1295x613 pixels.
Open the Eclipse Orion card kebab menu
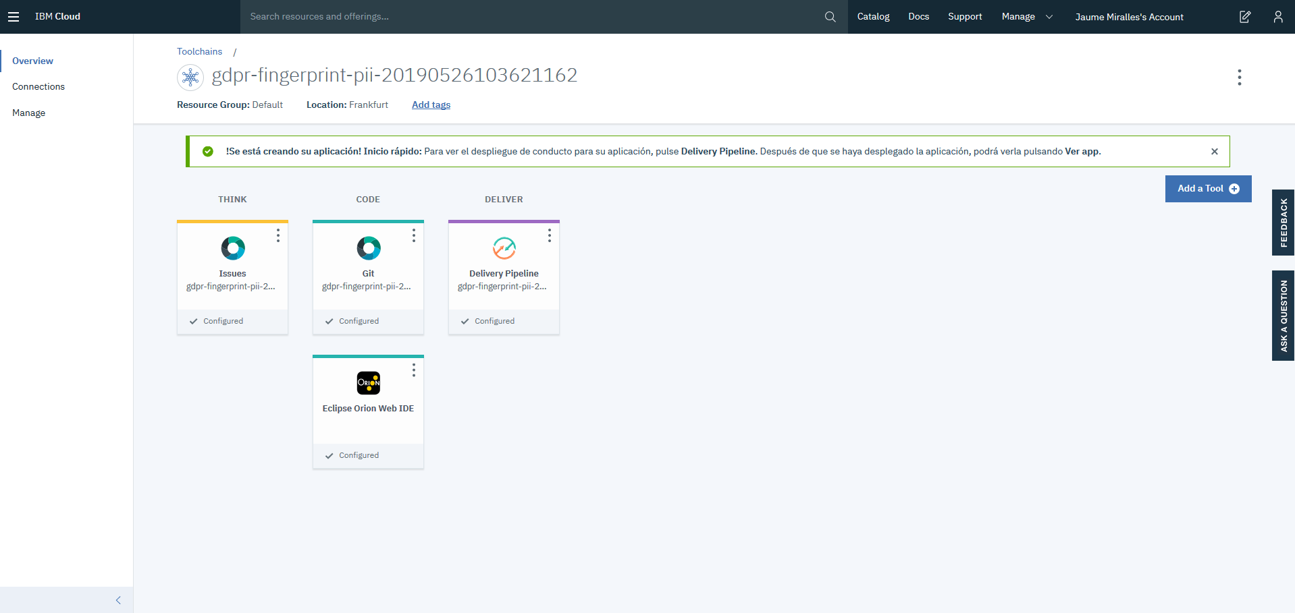click(414, 370)
